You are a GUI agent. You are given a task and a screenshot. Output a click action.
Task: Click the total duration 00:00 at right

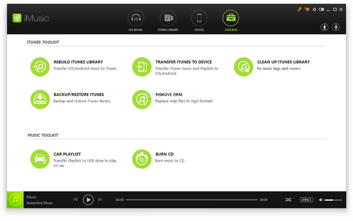pyautogui.click(x=263, y=200)
